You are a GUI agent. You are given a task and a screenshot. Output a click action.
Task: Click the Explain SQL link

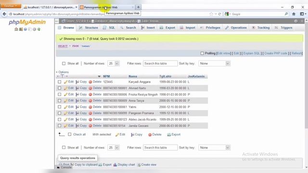click(251, 53)
